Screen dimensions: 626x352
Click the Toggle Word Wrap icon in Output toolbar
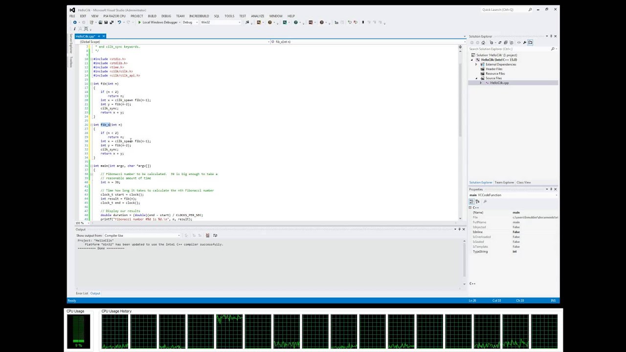click(215, 236)
